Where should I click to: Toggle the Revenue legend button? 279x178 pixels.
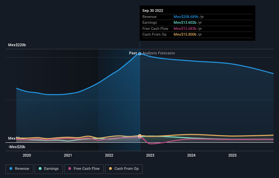pyautogui.click(x=19, y=169)
